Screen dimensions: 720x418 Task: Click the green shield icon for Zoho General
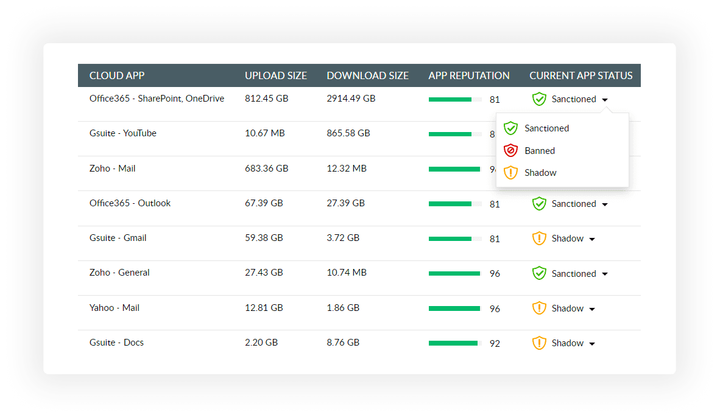click(x=539, y=273)
